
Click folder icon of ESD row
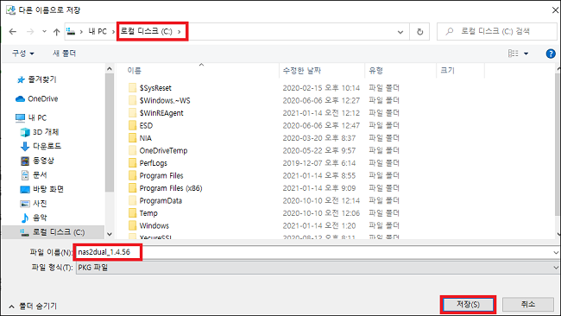click(x=132, y=125)
